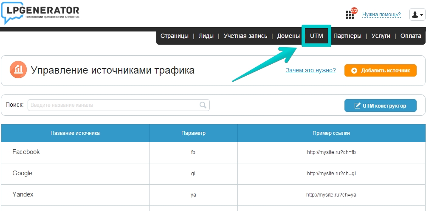Click the 'fb' parameter cell
Image resolution: width=426 pixels, height=211 pixels.
tap(193, 152)
